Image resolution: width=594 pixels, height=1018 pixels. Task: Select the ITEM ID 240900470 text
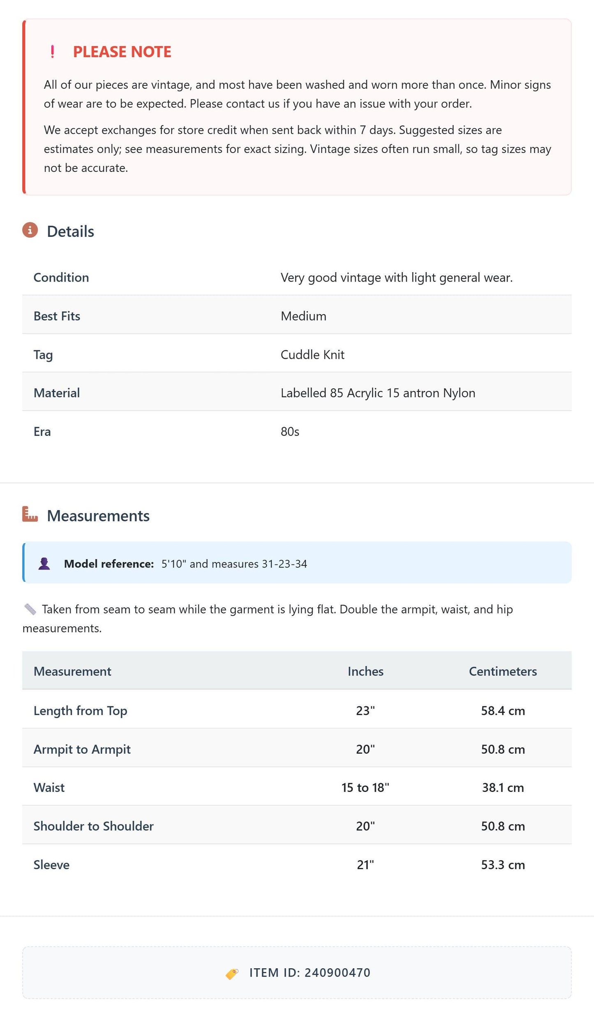(310, 973)
